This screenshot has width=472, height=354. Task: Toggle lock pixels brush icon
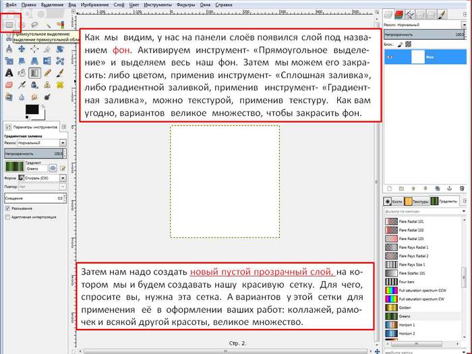tap(400, 45)
